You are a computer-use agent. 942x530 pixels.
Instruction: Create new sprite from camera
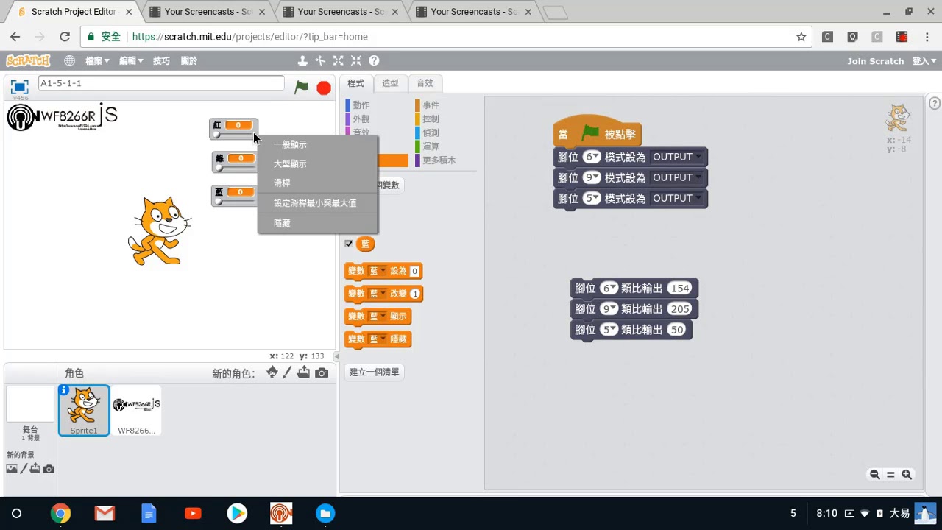[x=322, y=373]
